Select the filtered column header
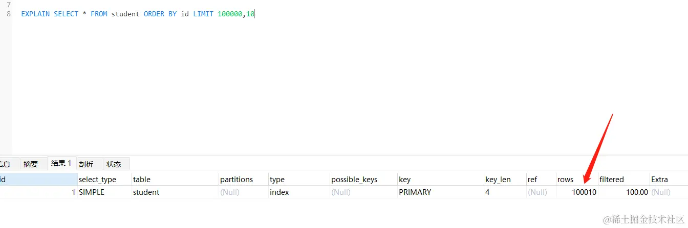The width and height of the screenshot is (688, 228). point(611,180)
